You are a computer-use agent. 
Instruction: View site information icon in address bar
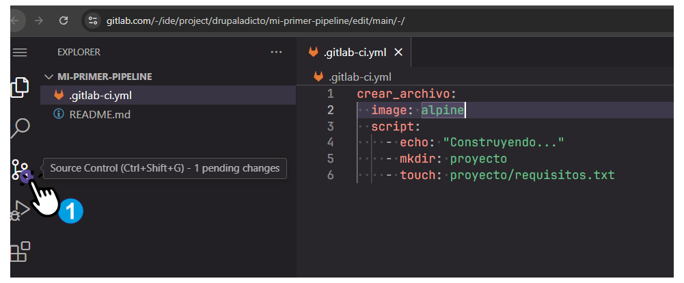(94, 21)
